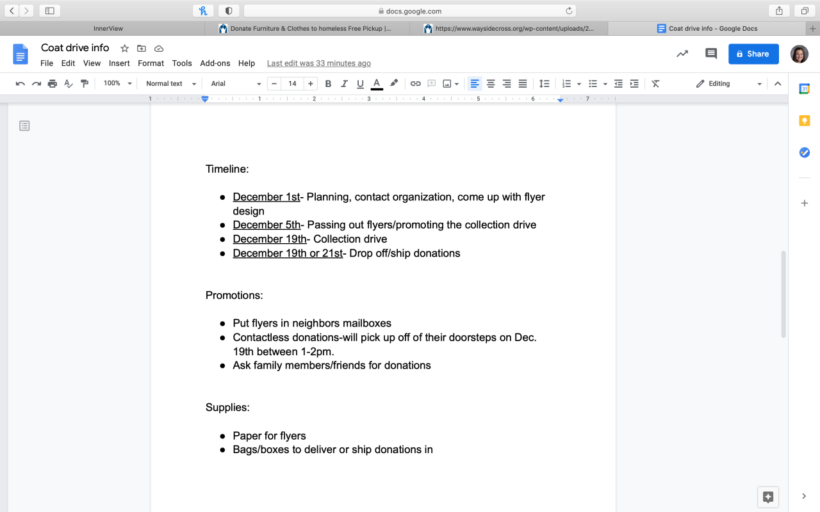Click the Safari address bar docs.google.com
Screen dimensions: 820x512
tap(410, 11)
